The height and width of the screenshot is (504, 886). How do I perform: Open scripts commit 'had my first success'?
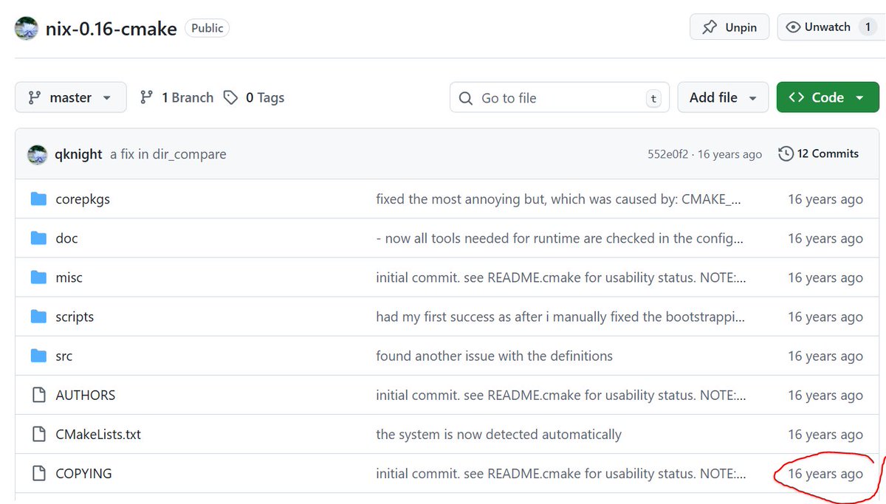tap(560, 317)
